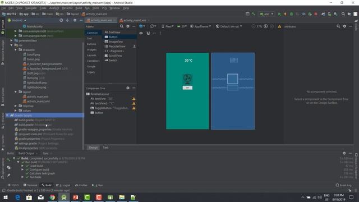The width and height of the screenshot is (359, 202).
Task: Click the Apply Changes lightning icon
Action: 286,14
